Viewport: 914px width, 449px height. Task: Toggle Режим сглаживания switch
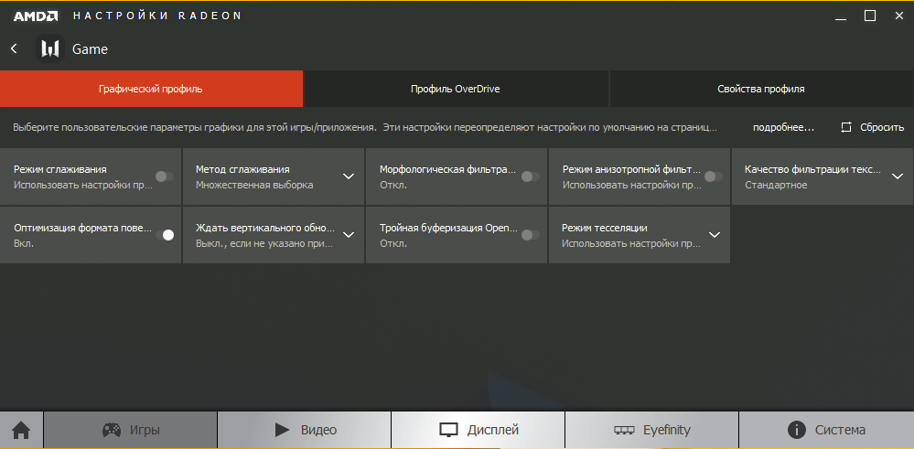[x=165, y=176]
